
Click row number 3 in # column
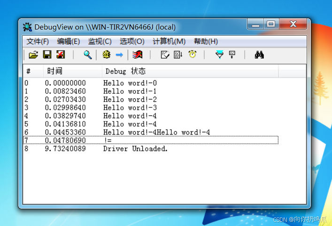point(26,108)
